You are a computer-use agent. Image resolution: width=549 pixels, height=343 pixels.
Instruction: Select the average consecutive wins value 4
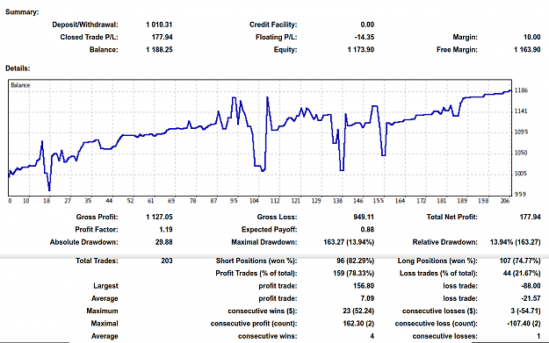[x=372, y=336]
